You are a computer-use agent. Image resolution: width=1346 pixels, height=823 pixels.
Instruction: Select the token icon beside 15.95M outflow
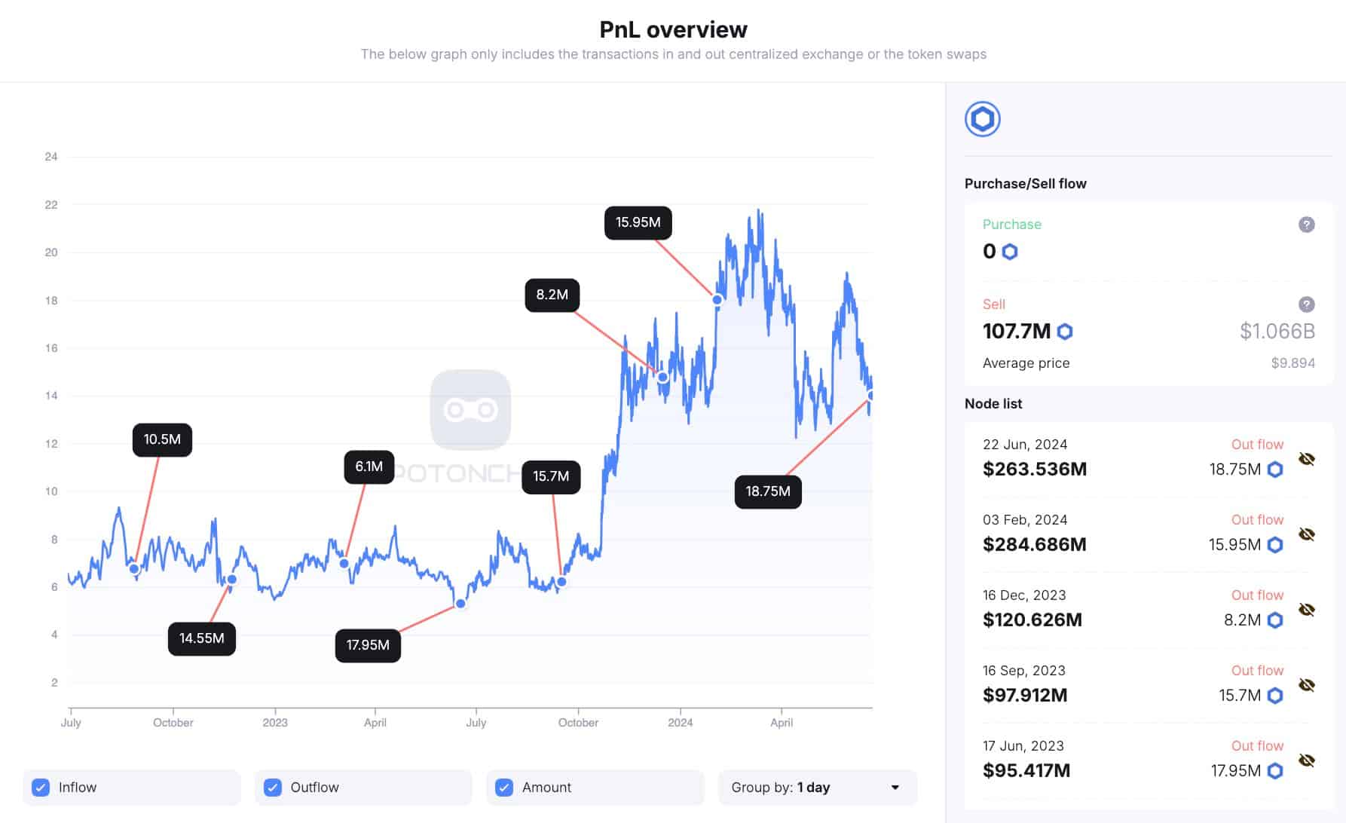click(x=1274, y=545)
